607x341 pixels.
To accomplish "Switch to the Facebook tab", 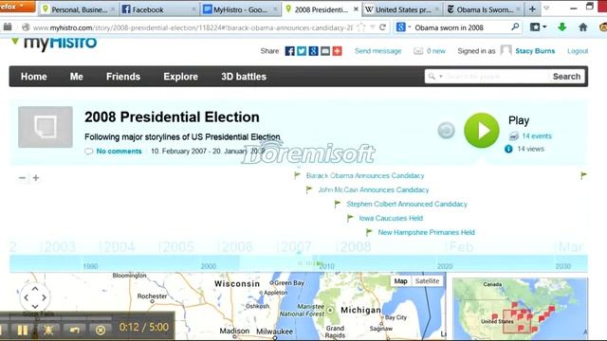I will coord(158,9).
